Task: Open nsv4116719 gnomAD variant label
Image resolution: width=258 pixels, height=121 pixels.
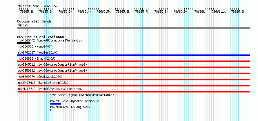Action: point(50,89)
